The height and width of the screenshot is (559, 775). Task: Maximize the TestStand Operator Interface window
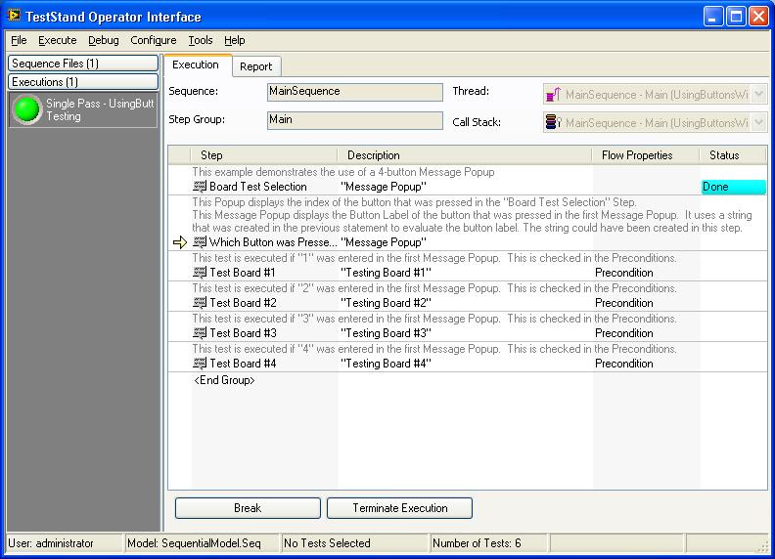[736, 17]
